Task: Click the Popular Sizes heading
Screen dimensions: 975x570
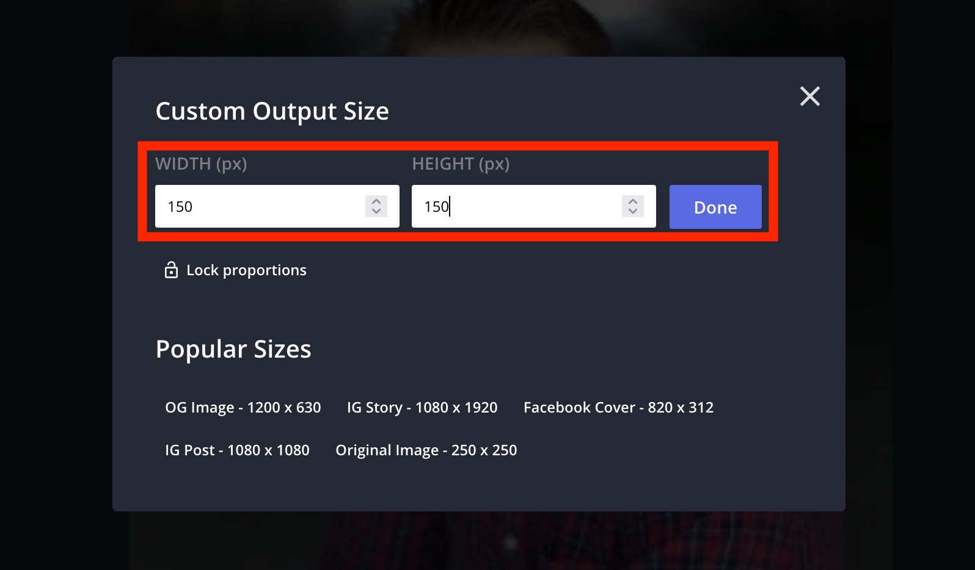Action: click(x=233, y=349)
